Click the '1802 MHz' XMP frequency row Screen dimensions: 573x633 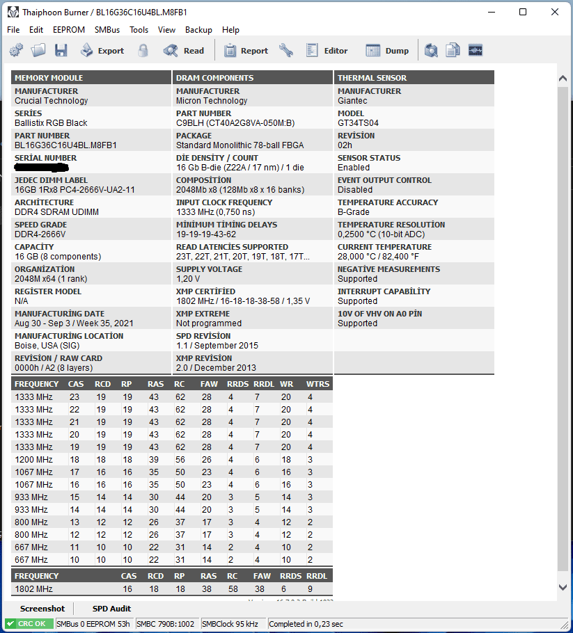coord(172,589)
